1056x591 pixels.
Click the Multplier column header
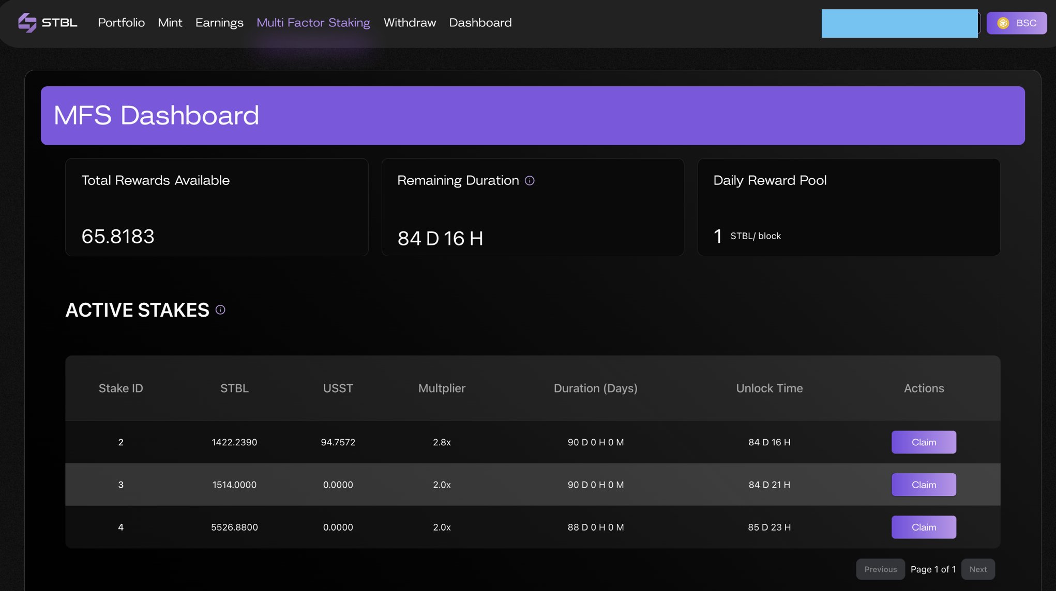pos(442,388)
